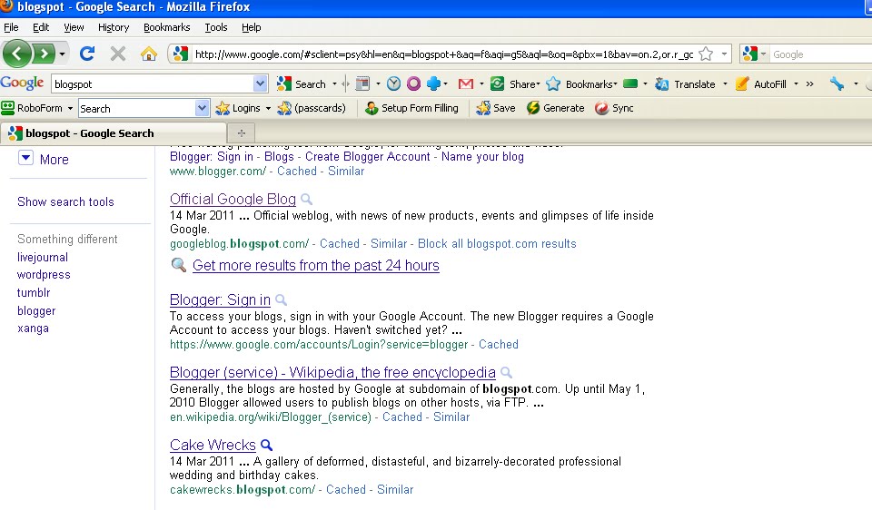Expand RoboForm Search box dropdown
The image size is (872, 510).
(202, 108)
